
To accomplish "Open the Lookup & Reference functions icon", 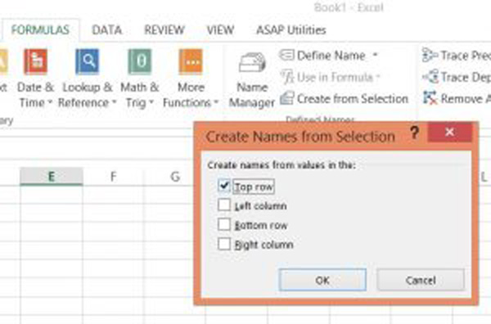I will (x=87, y=61).
